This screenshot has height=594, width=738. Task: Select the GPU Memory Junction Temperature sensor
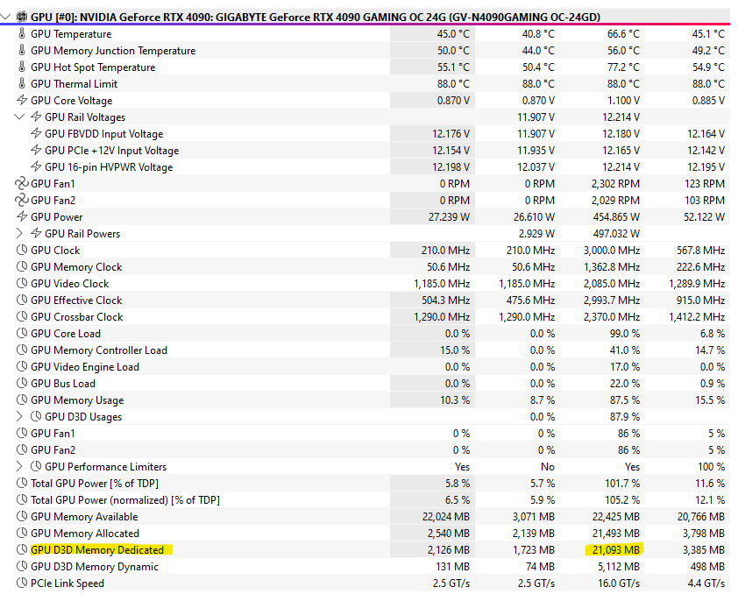pos(113,51)
